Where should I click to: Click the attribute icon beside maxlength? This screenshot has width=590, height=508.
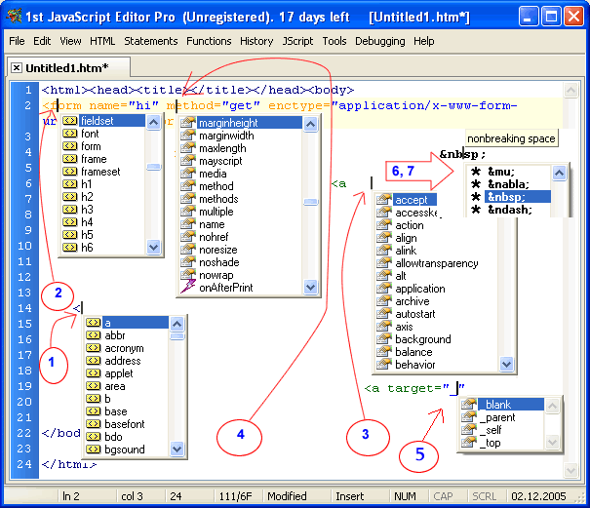(x=188, y=148)
